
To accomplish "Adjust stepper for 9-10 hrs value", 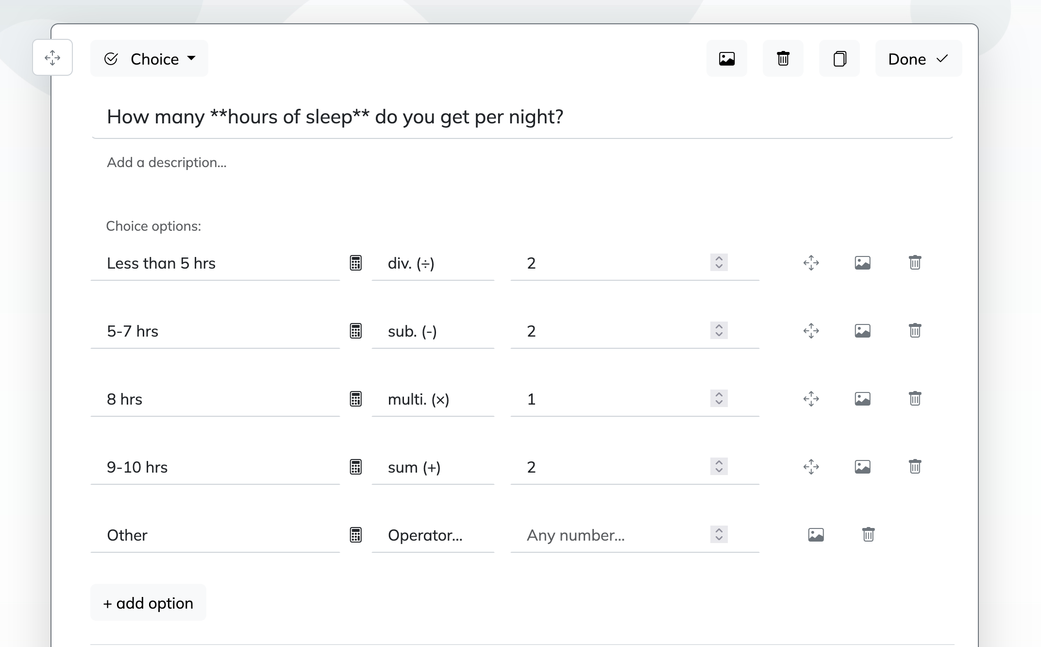I will [719, 467].
